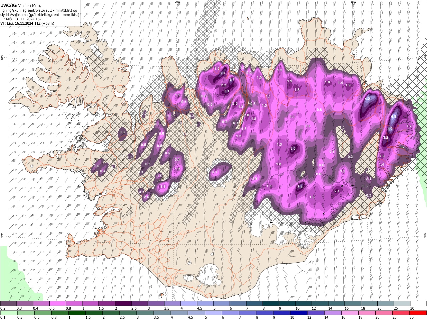
Task: Click the upper legend swatch between 0.2 and 0.3
Action: (x=8, y=303)
